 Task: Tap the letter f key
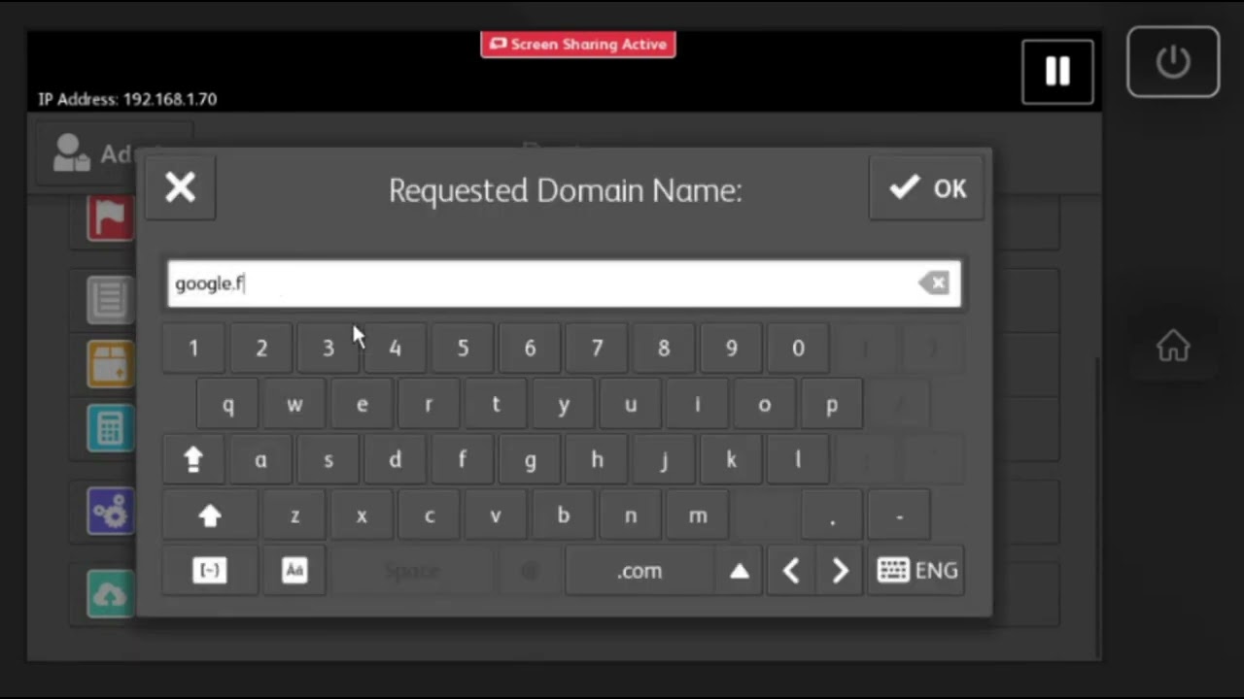tap(463, 460)
